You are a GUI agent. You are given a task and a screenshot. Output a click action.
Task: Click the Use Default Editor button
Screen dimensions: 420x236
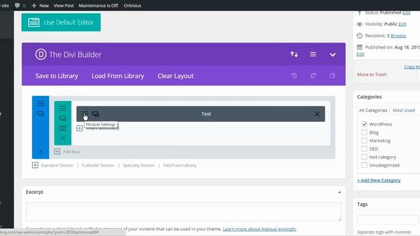(61, 22)
